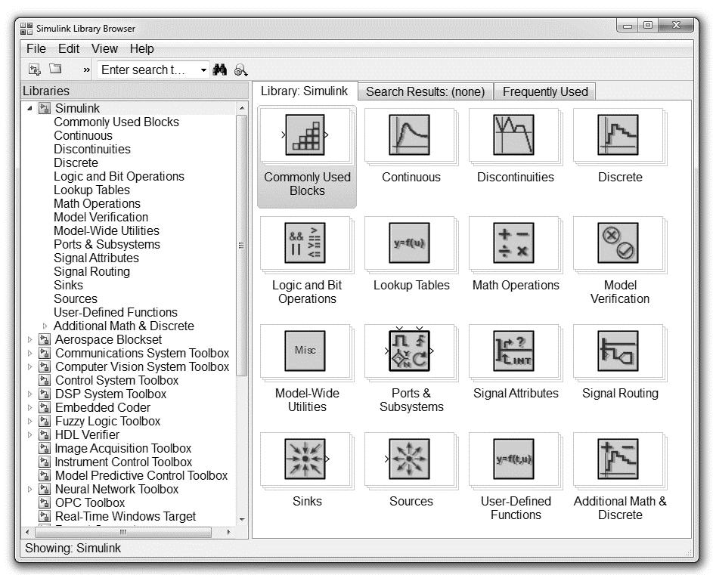
Task: Select Instrument Control Toolbox tree item
Action: (124, 462)
